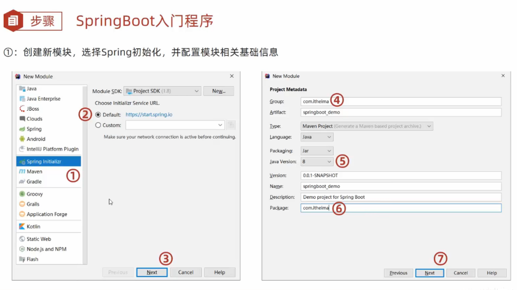The width and height of the screenshot is (517, 290).
Task: Click Cancel in the Project Metadata dialog
Action: tap(460, 273)
